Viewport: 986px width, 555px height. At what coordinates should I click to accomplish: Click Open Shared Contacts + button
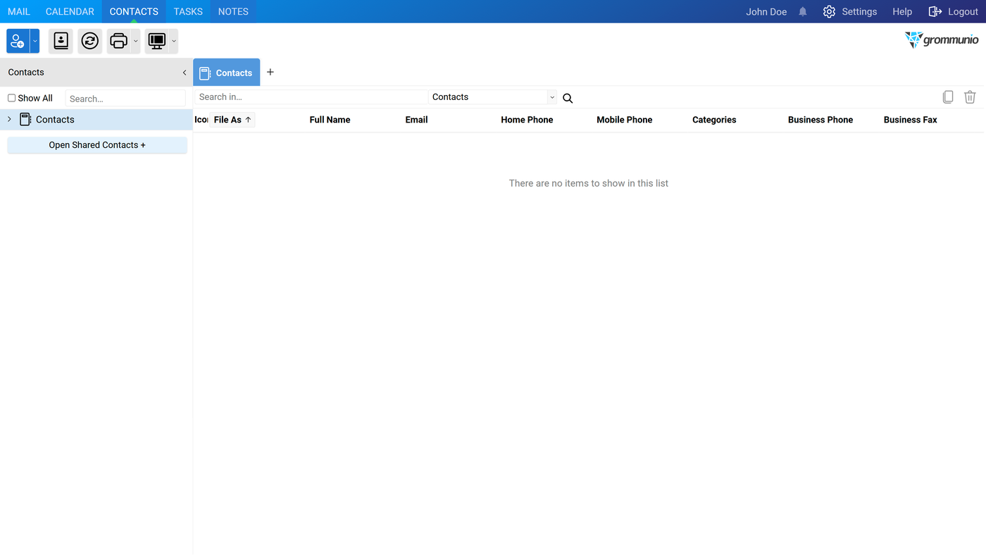point(97,145)
